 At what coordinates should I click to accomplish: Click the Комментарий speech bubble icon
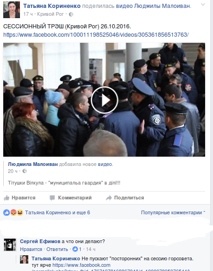52,198
